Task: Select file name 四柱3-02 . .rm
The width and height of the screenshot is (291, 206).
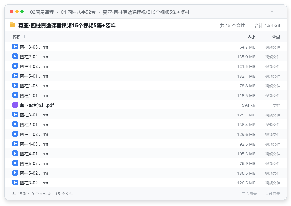Action: (x=34, y=183)
